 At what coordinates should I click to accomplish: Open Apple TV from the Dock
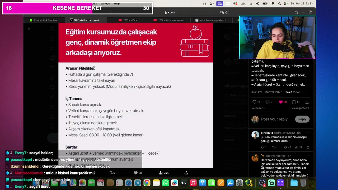pyautogui.click(x=184, y=183)
